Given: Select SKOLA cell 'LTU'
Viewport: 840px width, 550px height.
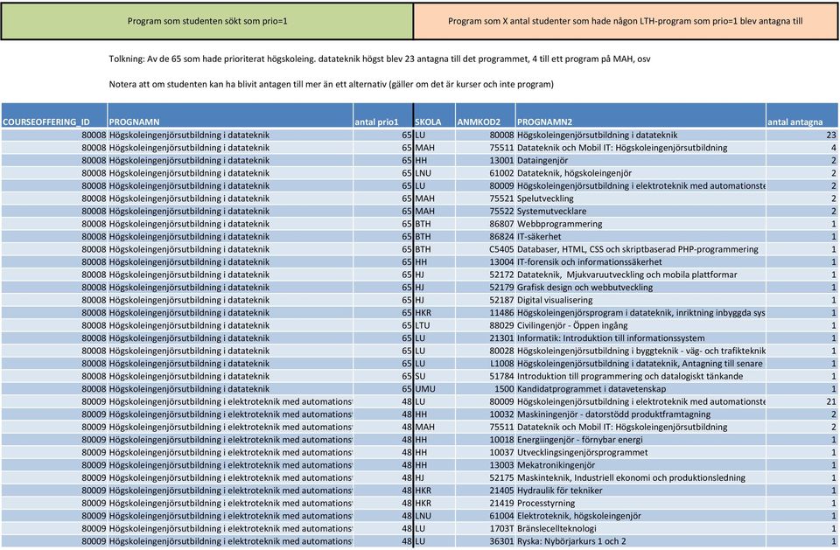Looking at the screenshot, I should [x=435, y=325].
